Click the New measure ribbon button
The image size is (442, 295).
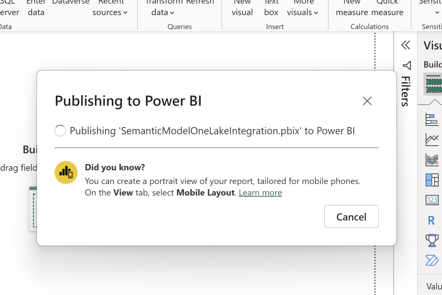tap(352, 9)
